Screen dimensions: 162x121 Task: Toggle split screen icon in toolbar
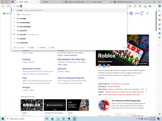click(x=130, y=6)
